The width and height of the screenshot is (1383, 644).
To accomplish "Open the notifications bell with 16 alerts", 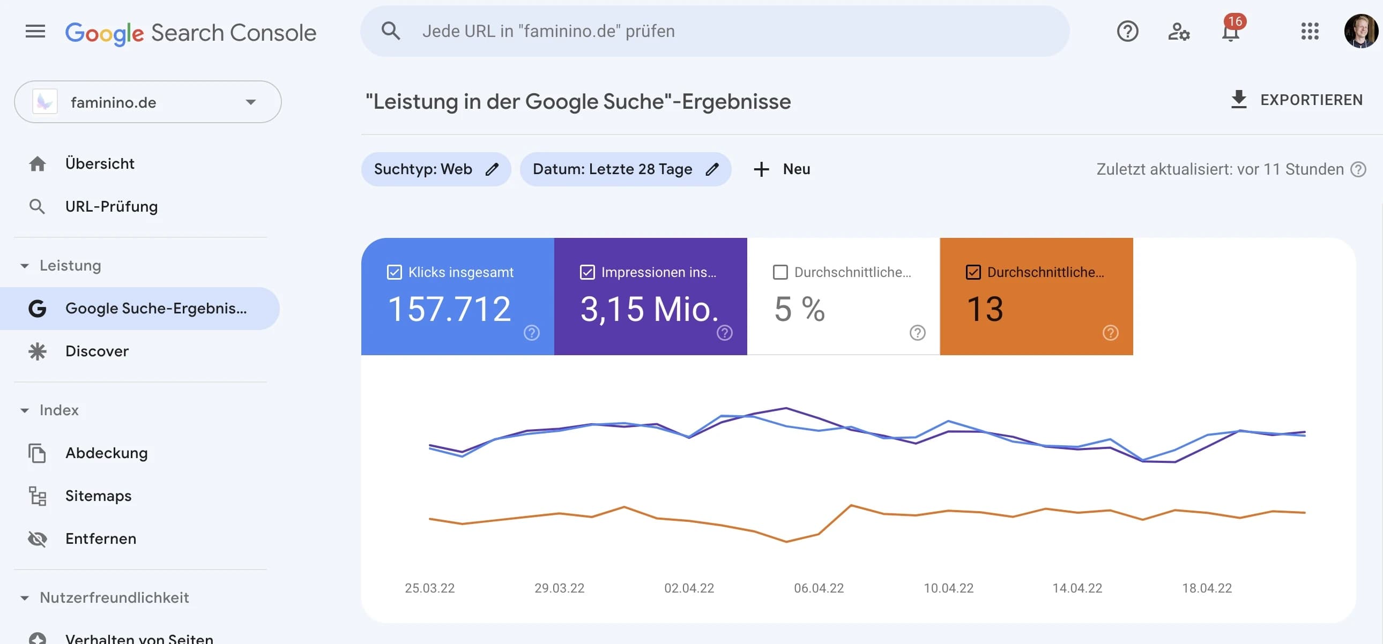I will (1230, 33).
